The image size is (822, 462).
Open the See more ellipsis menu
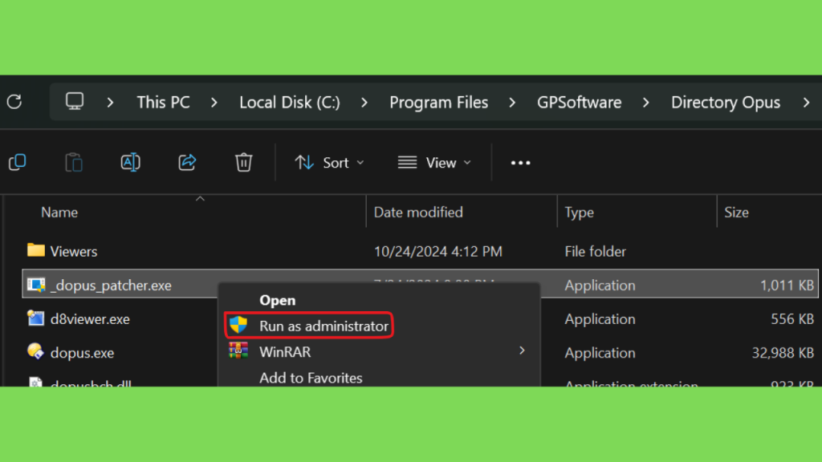tap(520, 163)
